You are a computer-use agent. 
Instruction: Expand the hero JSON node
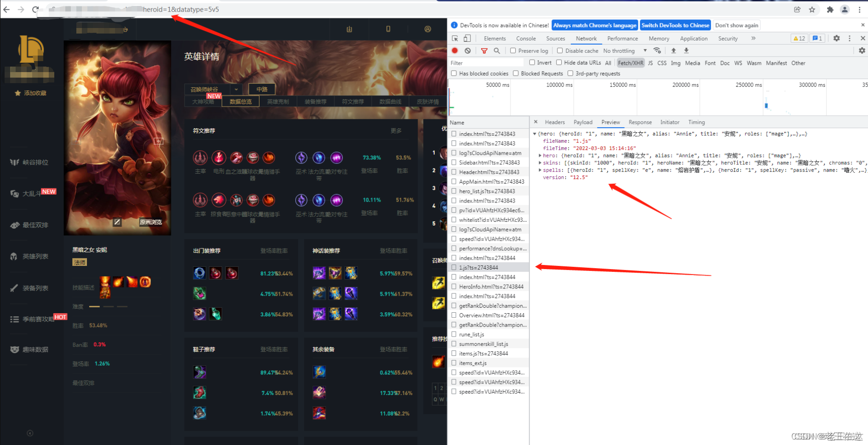(540, 156)
